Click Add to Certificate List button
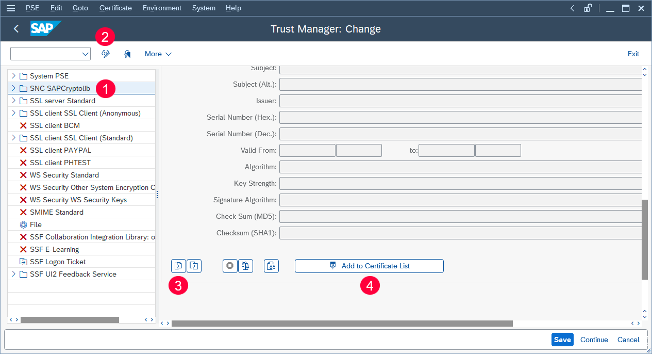The height and width of the screenshot is (354, 652). 369,266
